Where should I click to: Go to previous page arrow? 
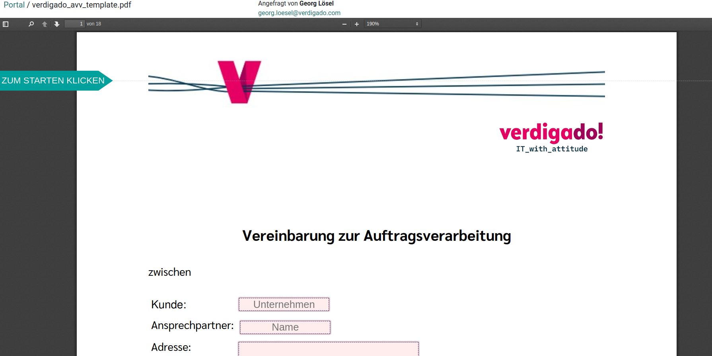[x=45, y=24]
